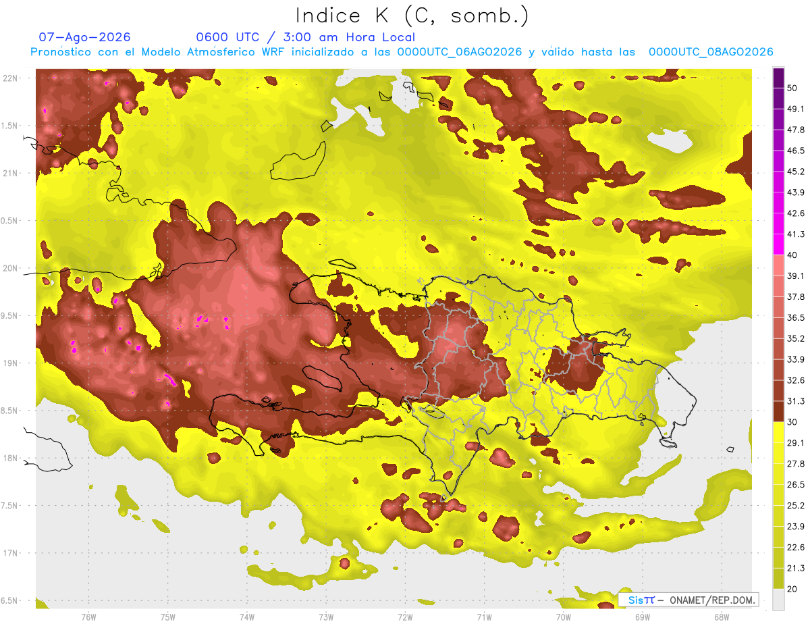810x626 pixels.
Task: Click the colorbar value "43.9"
Action: (x=796, y=192)
